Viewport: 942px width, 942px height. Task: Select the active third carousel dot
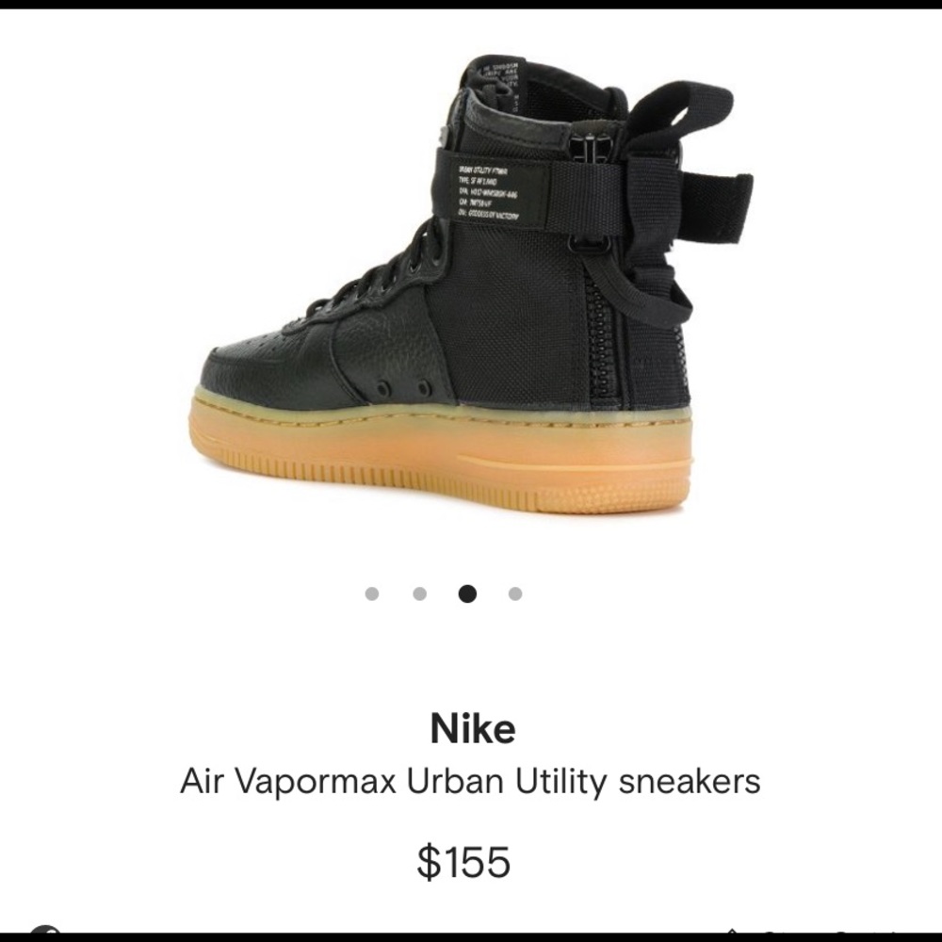click(467, 593)
